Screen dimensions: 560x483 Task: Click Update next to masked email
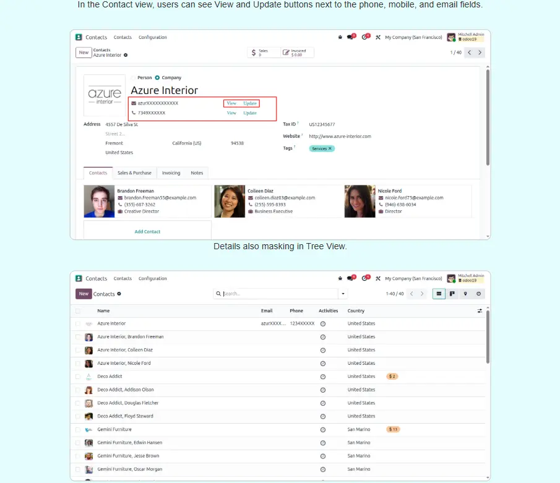pyautogui.click(x=250, y=103)
